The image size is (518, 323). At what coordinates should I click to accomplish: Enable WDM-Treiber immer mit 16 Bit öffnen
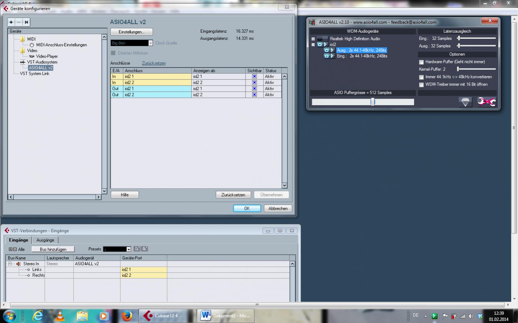pyautogui.click(x=422, y=85)
